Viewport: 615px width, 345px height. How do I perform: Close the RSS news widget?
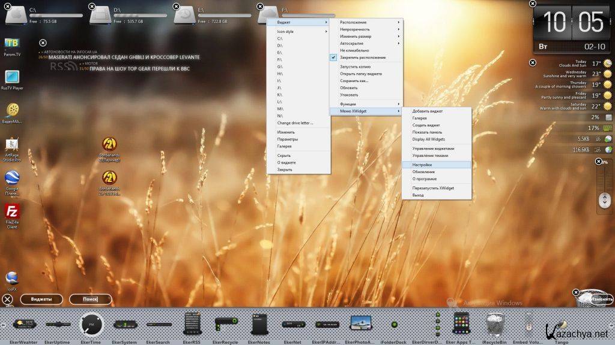(43, 43)
